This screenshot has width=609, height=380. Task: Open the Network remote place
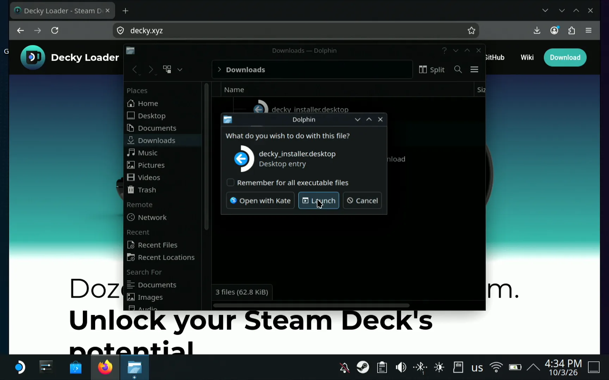tap(163, 217)
